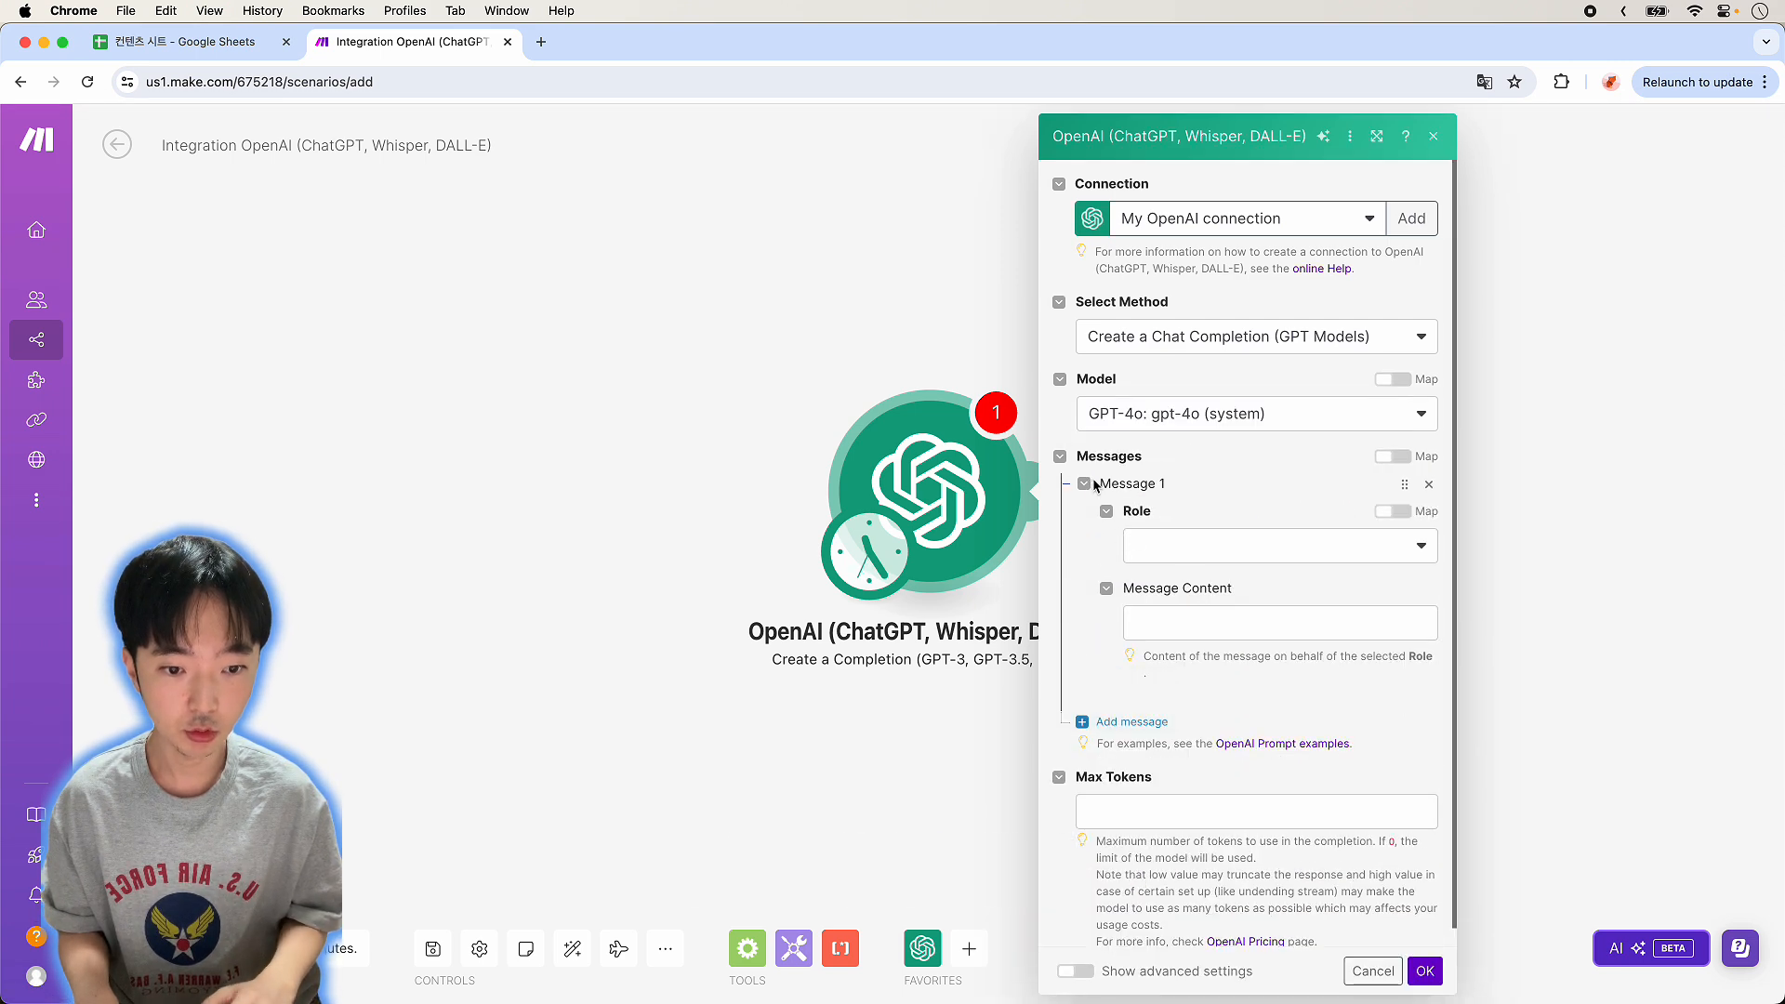Viewport: 1785px width, 1004px height.
Task: Open the Home icon in sidebar
Action: click(36, 230)
